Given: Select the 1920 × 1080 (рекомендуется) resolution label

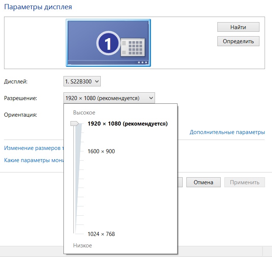Looking at the screenshot, I should (127, 124).
